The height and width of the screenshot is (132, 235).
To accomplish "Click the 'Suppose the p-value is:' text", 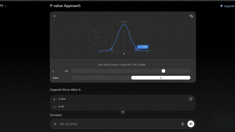I will click(x=66, y=89).
